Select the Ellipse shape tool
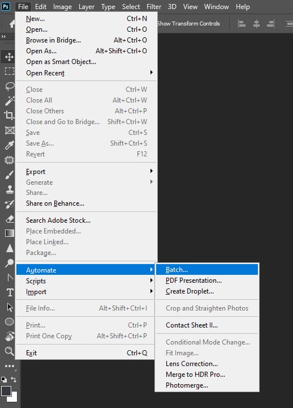The width and height of the screenshot is (293, 408). [x=10, y=322]
